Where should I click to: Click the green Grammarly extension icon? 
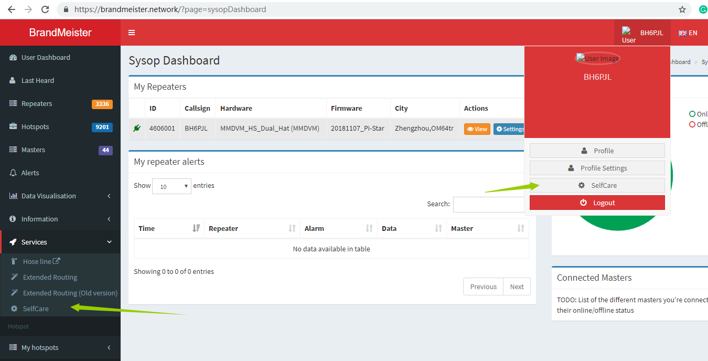click(703, 9)
